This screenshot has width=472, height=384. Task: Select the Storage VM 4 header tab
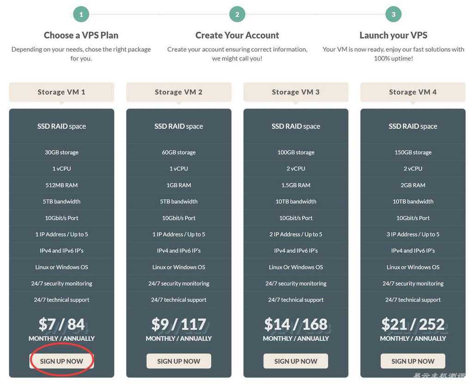click(413, 92)
